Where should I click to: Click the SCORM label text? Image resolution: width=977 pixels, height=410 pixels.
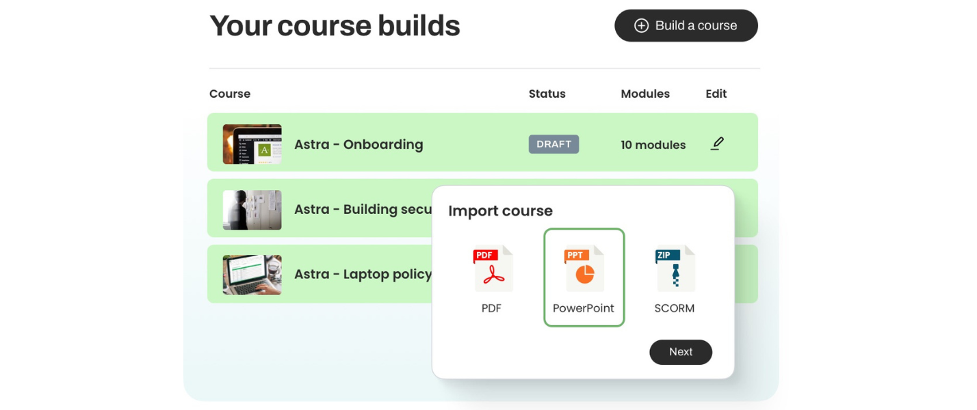pyautogui.click(x=675, y=308)
